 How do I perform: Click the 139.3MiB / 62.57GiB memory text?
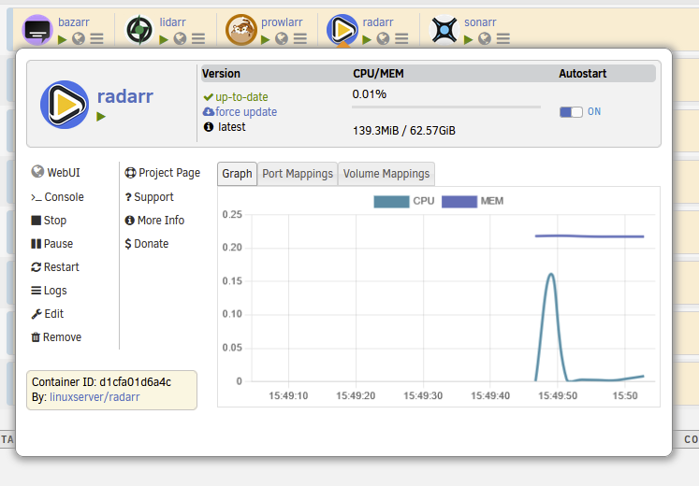click(404, 131)
